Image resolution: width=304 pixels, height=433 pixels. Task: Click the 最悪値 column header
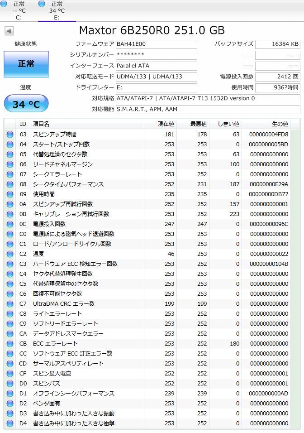tap(193, 124)
